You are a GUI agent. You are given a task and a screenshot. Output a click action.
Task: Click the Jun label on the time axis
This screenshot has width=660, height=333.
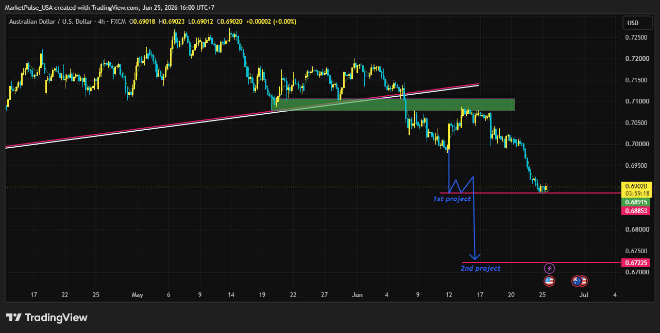(357, 295)
